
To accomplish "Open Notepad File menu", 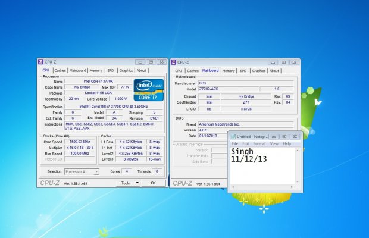I will tap(235, 143).
